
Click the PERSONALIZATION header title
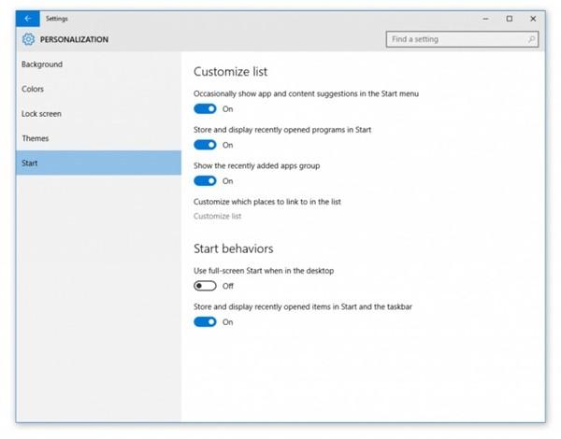[x=75, y=40]
